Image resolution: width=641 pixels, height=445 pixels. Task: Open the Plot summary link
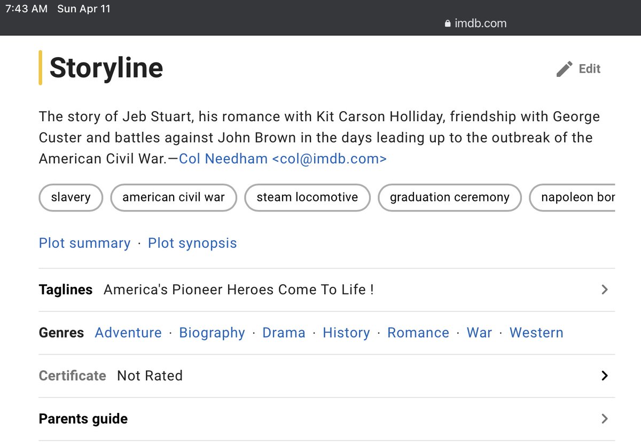click(x=84, y=243)
